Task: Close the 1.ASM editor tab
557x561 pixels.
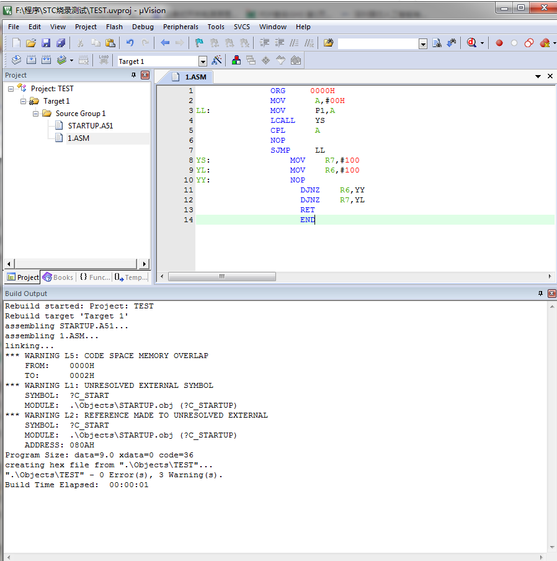Action: point(550,76)
